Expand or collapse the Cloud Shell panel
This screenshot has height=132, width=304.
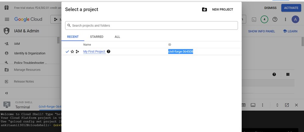point(277,105)
